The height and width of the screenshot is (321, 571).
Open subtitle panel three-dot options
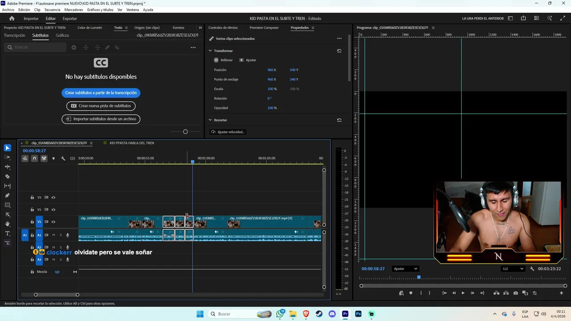point(193,47)
